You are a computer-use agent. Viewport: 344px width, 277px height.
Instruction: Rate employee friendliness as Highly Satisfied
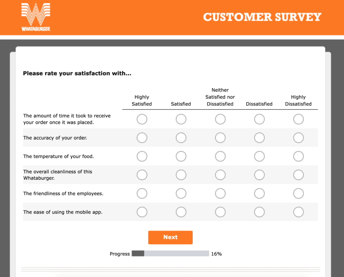142,194
